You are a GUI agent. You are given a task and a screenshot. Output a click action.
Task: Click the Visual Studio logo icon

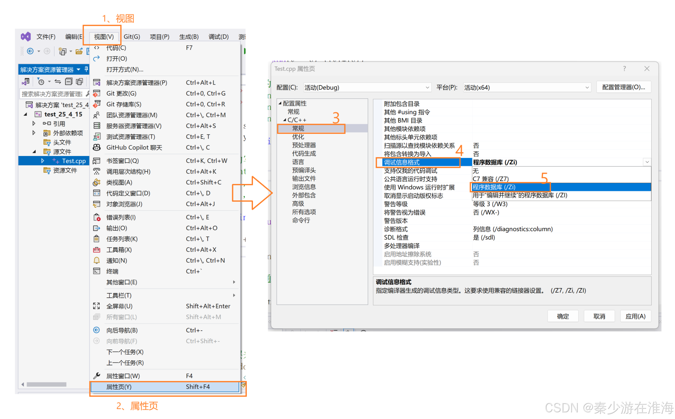coord(26,36)
